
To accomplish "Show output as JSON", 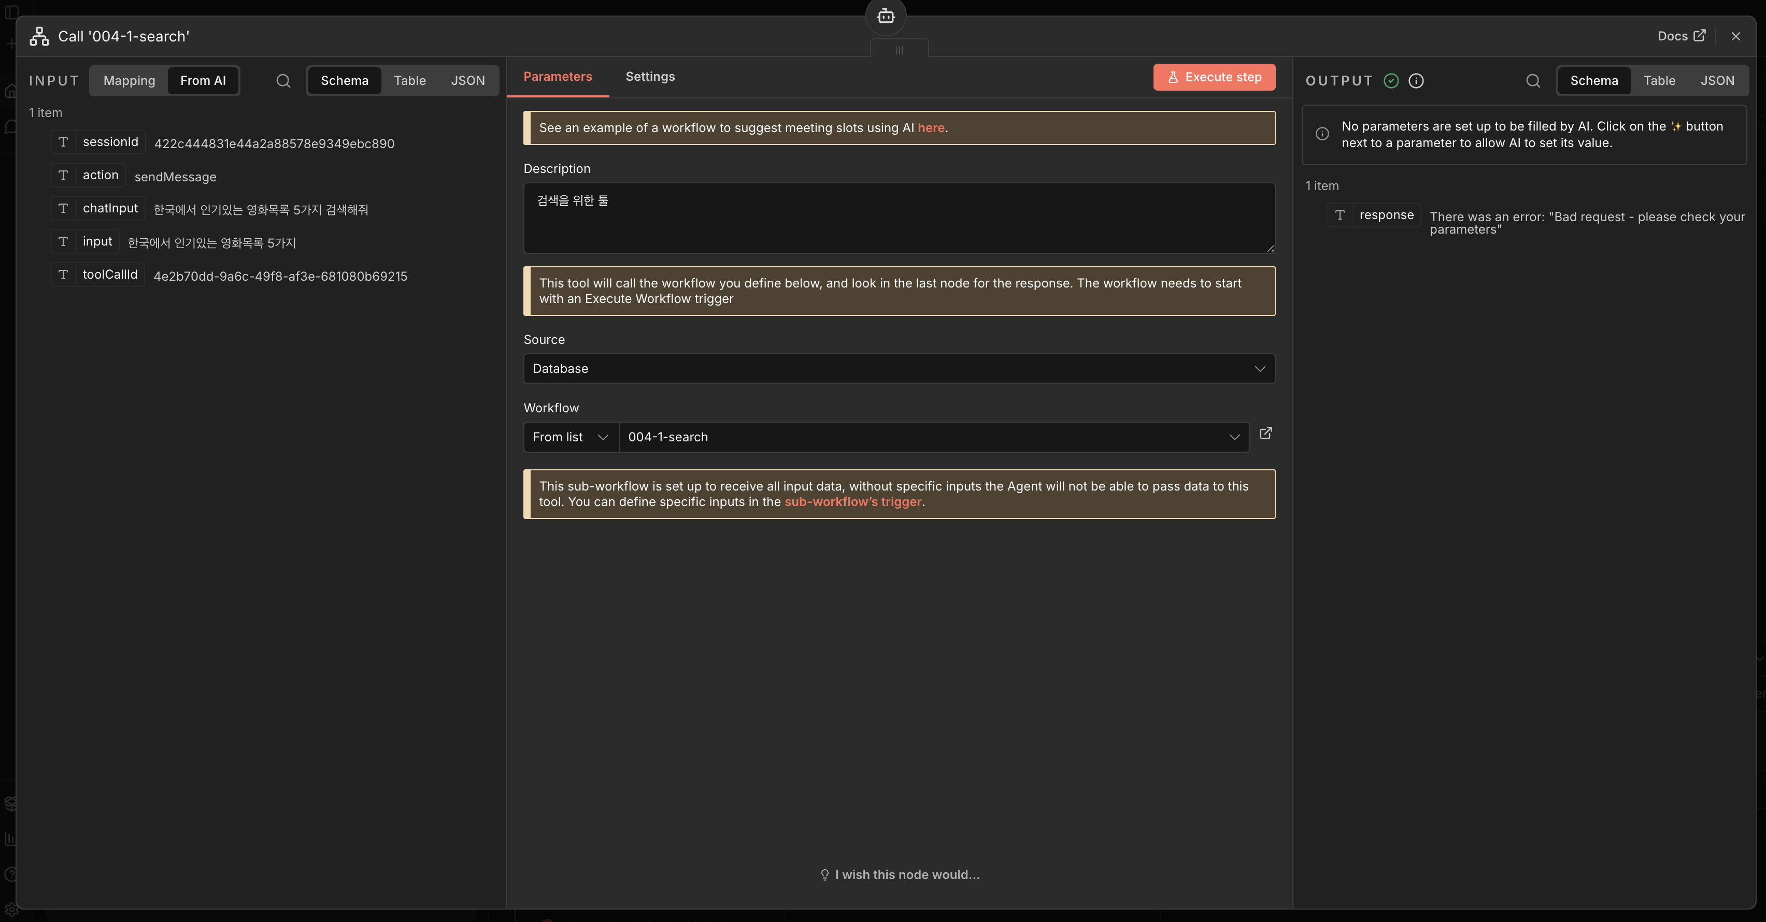I will point(1717,81).
